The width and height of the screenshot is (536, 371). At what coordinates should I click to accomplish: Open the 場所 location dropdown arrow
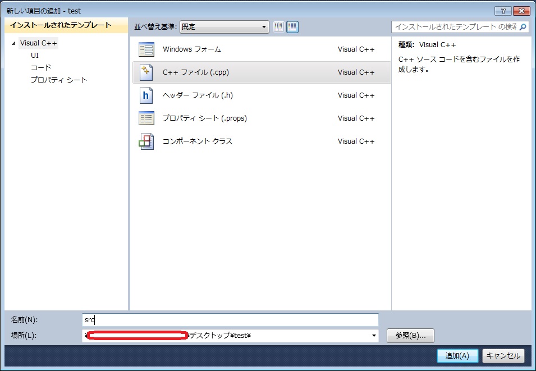point(374,336)
